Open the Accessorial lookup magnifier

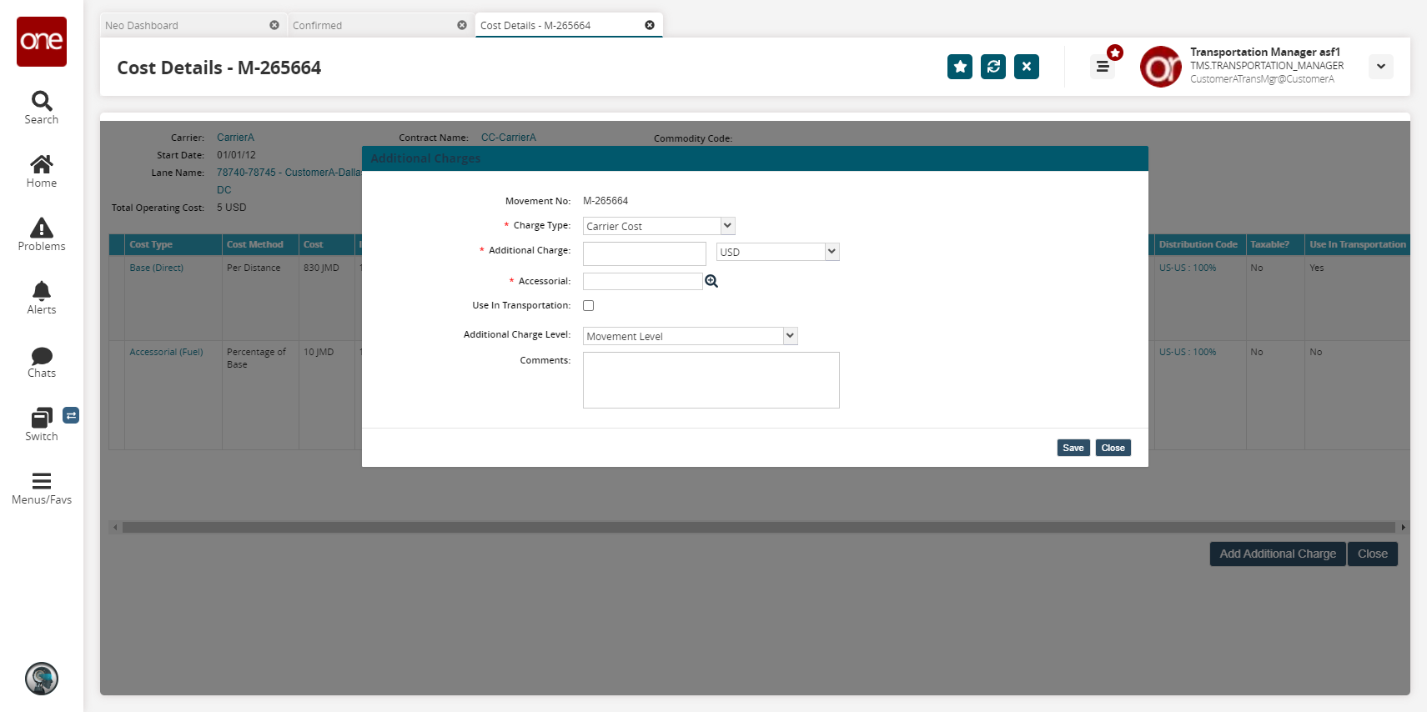click(x=711, y=281)
